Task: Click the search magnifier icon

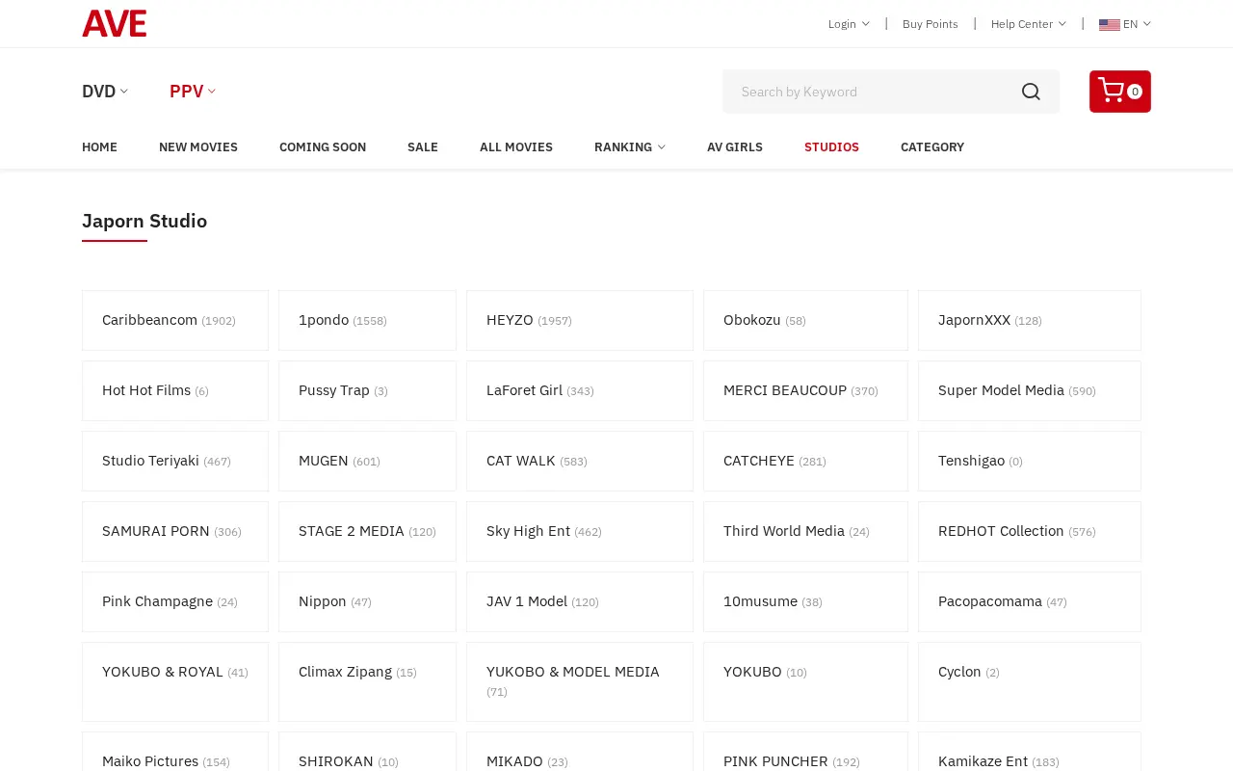Action: (1031, 92)
